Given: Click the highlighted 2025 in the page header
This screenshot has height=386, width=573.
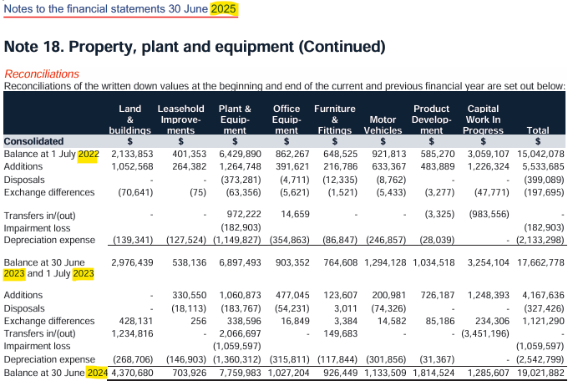Looking at the screenshot, I should coord(224,9).
